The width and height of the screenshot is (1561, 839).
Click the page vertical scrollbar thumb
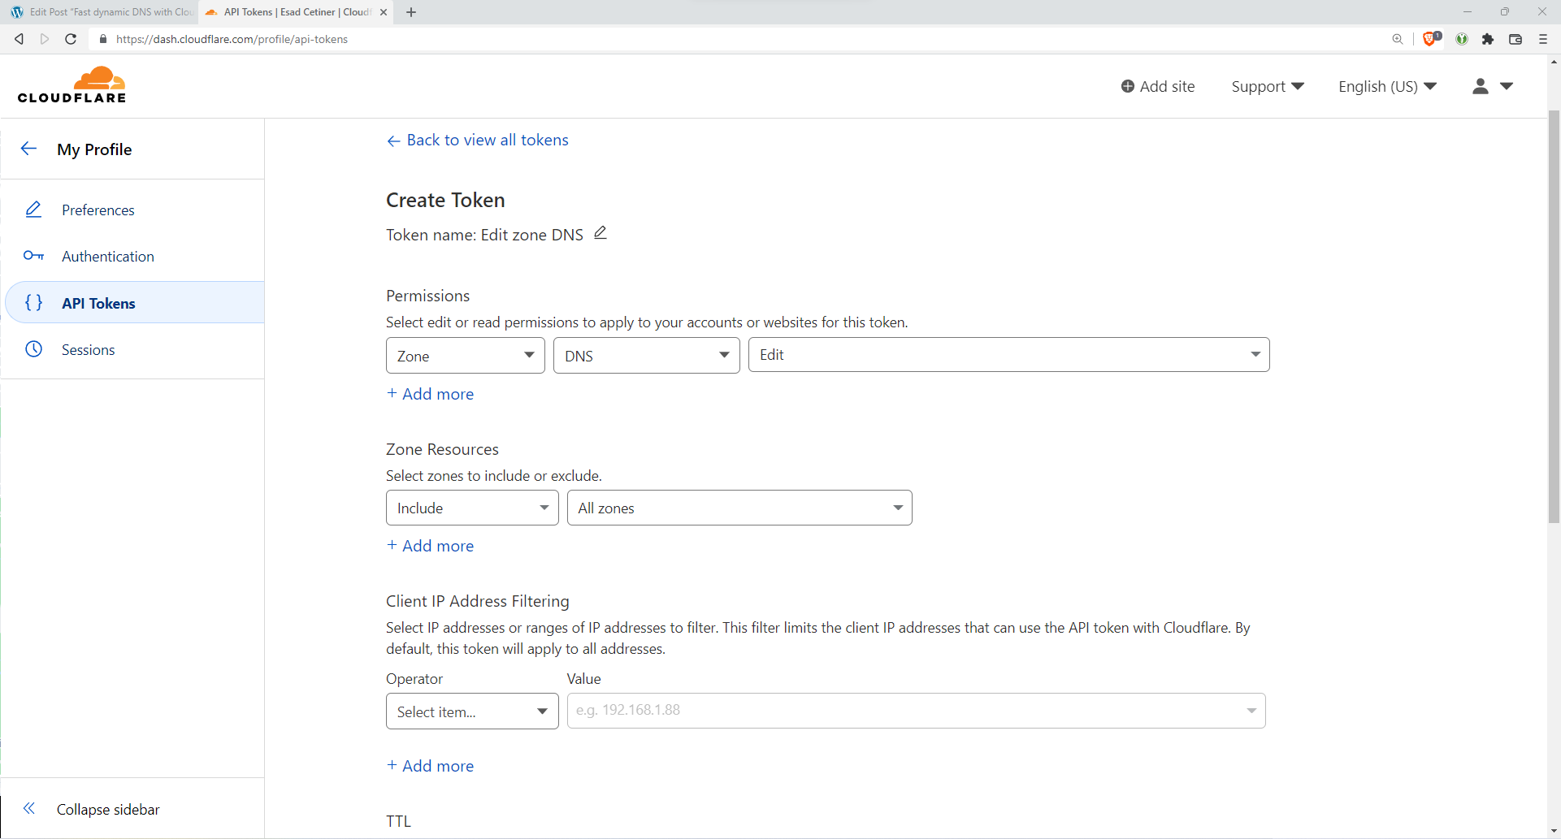coord(1554,317)
